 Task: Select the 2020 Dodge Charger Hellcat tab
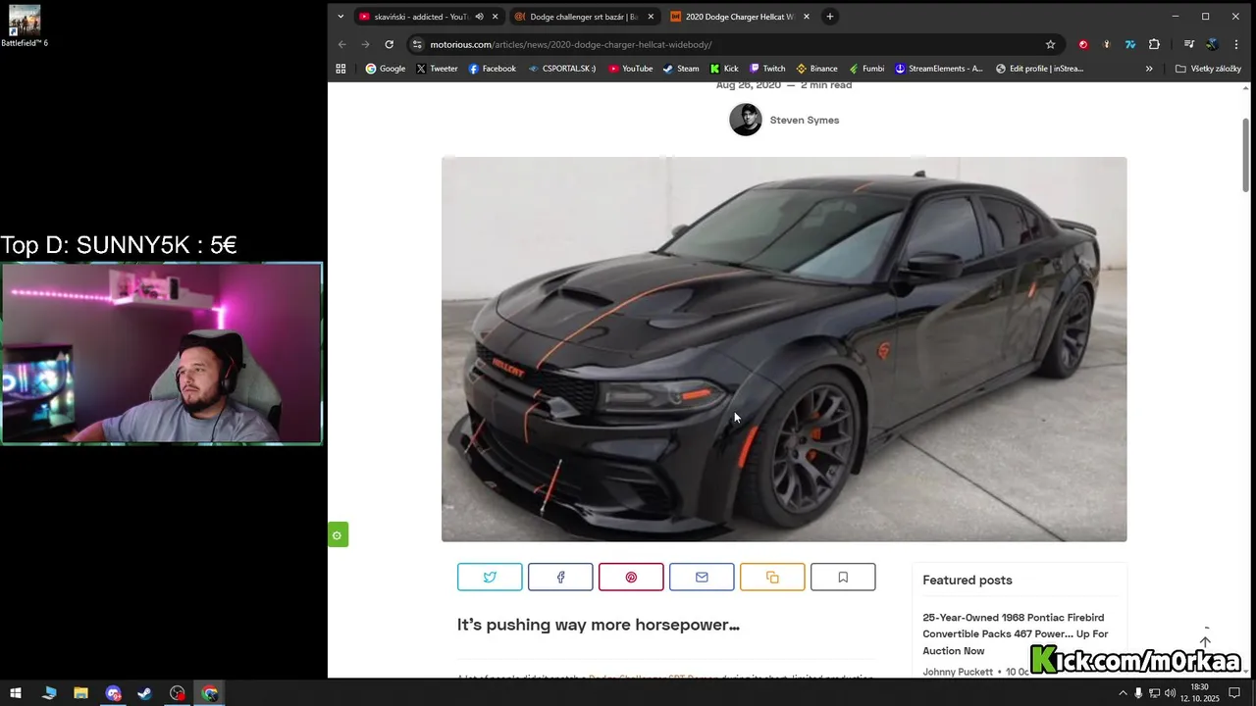click(740, 17)
